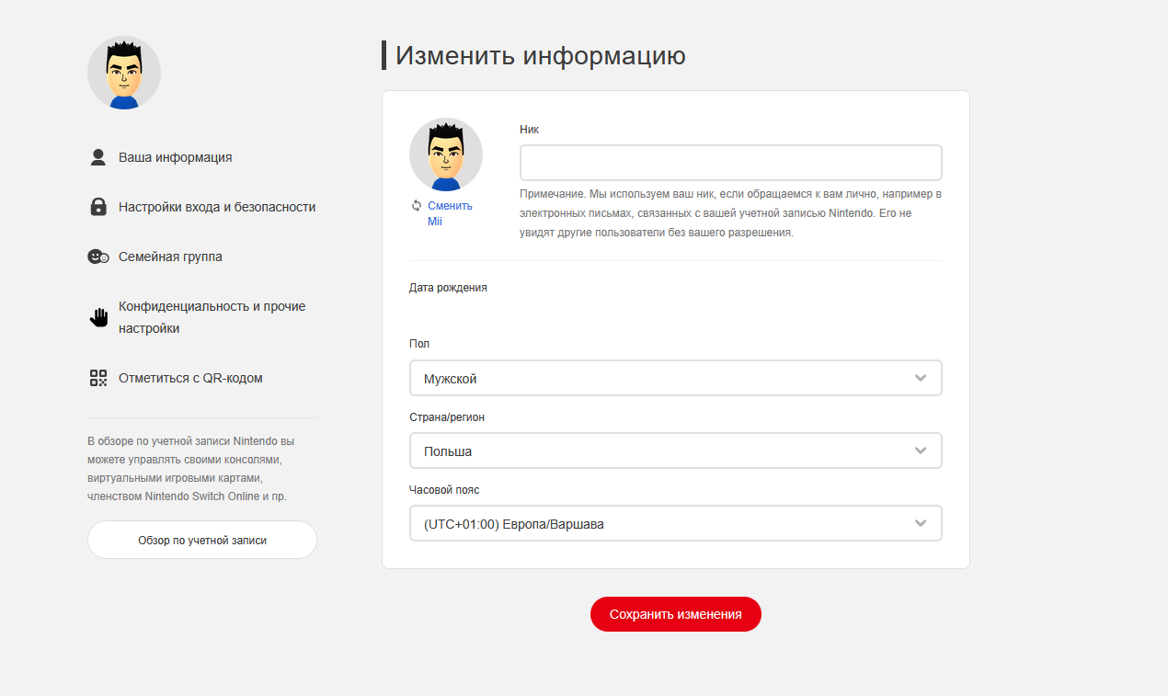Viewport: 1168px width, 696px height.
Task: Click the Mii avatar above the sidebar menu
Action: coord(124,74)
